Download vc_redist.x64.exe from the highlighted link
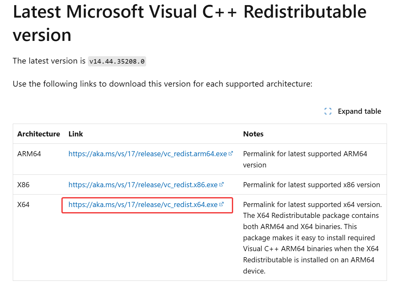Screen dimensions: 394x285 [x=143, y=204]
